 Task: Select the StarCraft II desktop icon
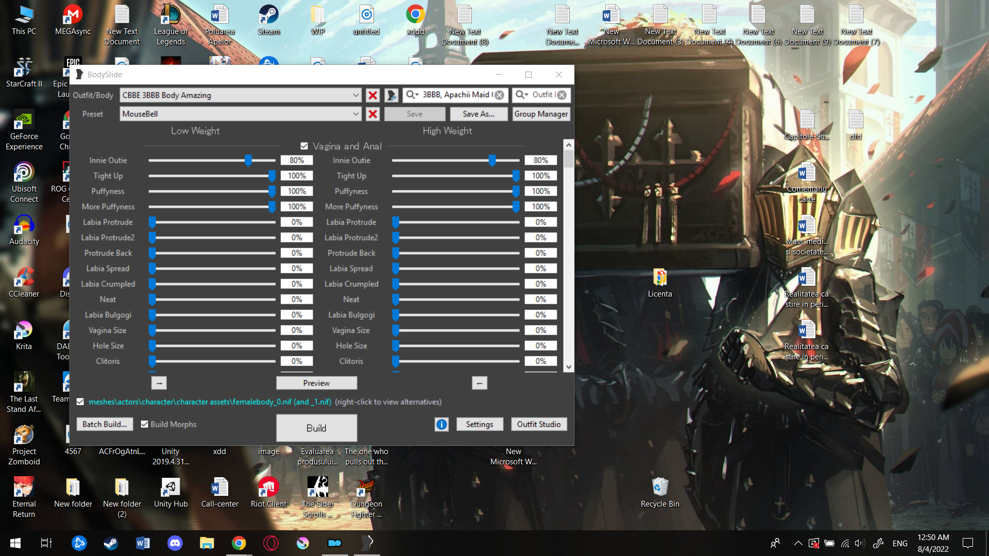(24, 73)
